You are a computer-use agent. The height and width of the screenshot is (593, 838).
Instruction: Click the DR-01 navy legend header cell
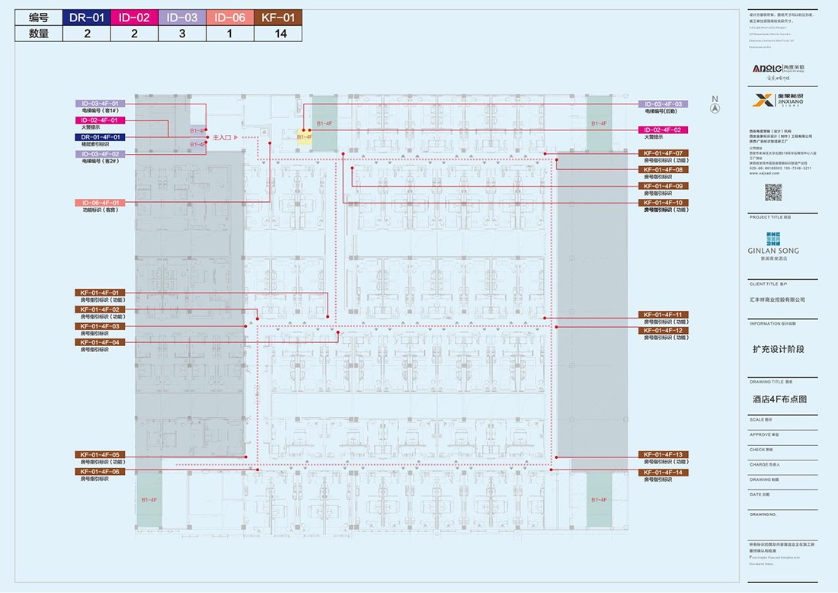[x=87, y=17]
